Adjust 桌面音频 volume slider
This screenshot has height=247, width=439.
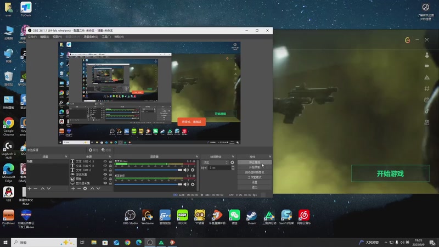(148, 184)
